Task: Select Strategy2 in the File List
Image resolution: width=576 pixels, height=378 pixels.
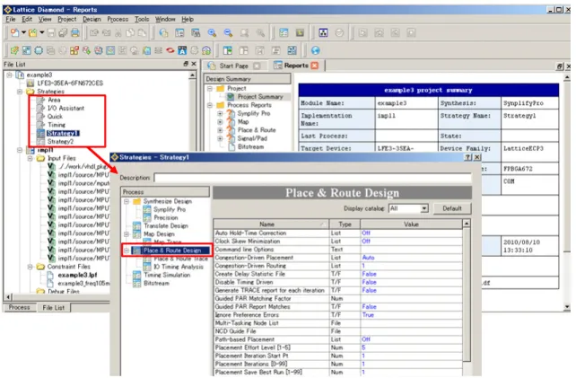Action: [60, 142]
